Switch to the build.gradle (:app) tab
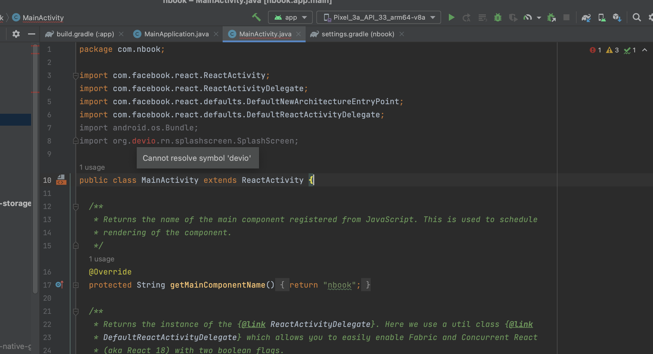This screenshot has height=354, width=653. click(x=85, y=34)
